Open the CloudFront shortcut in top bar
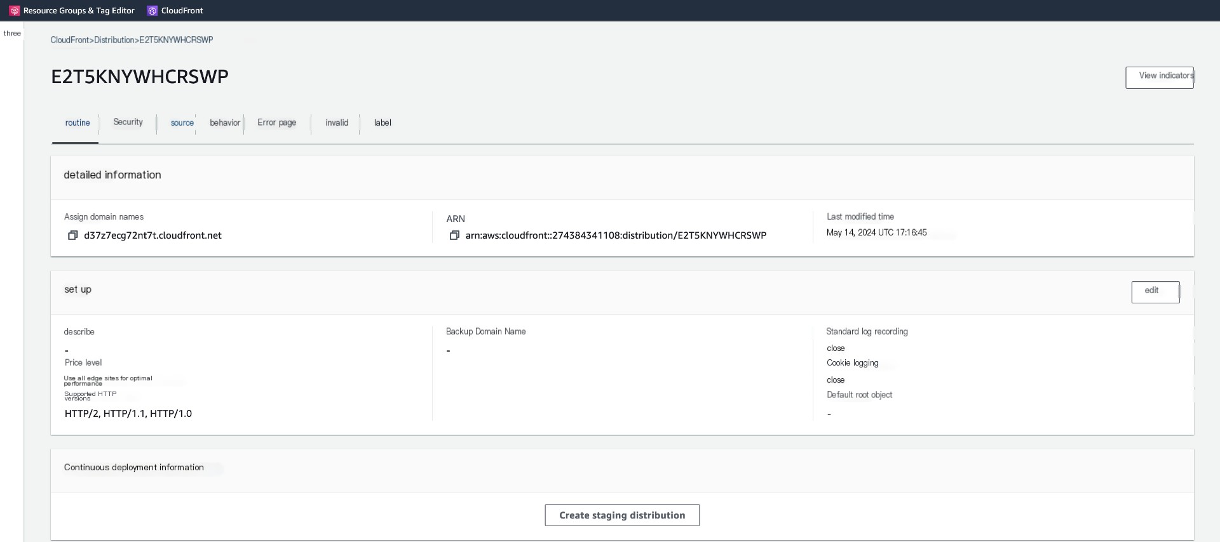This screenshot has width=1220, height=542. point(175,11)
